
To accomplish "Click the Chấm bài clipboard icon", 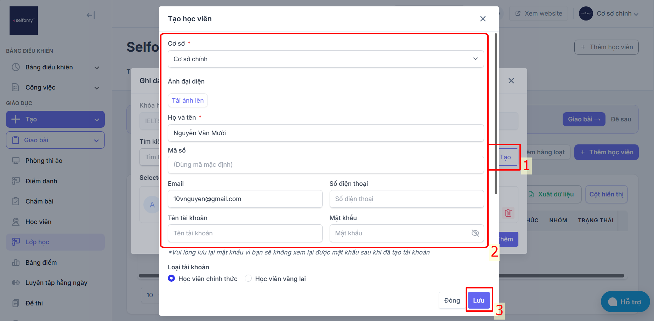I will click(16, 201).
